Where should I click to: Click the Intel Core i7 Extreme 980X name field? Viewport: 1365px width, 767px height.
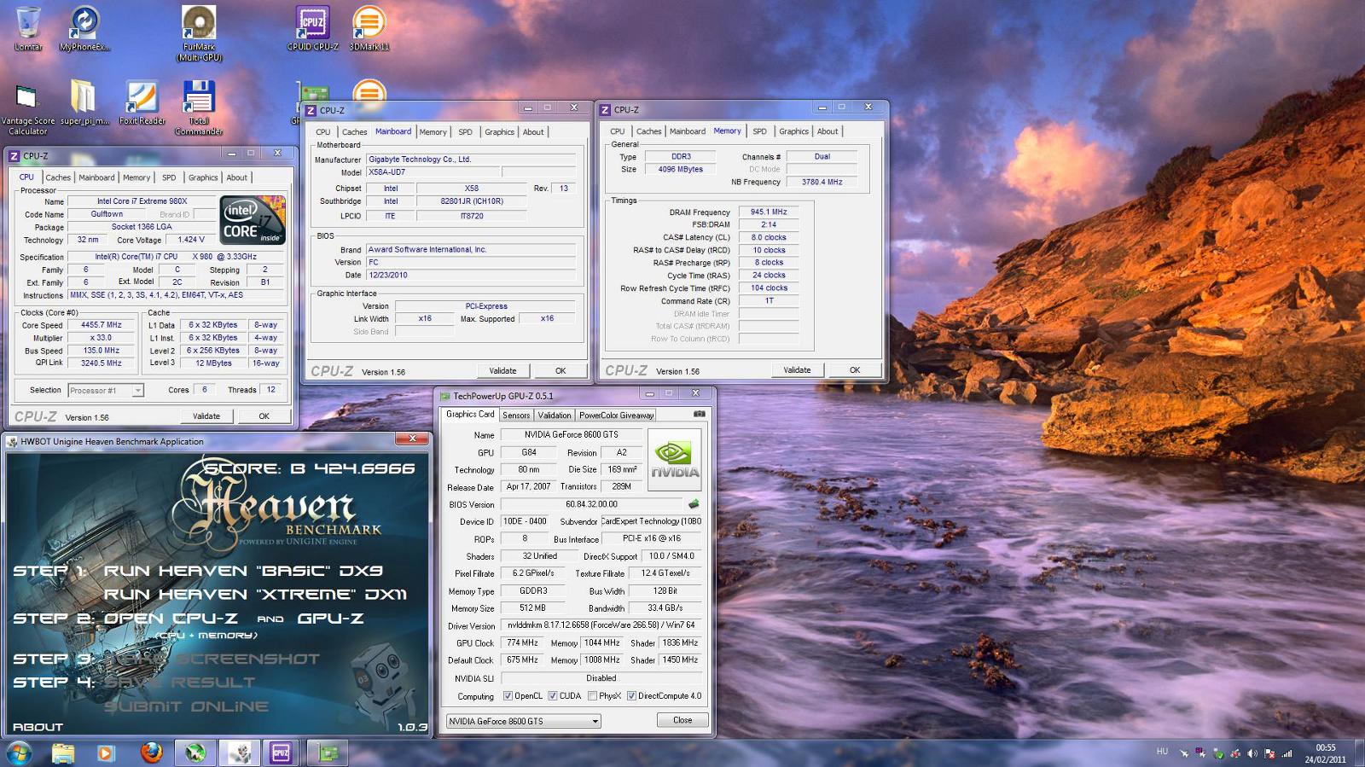tap(142, 201)
